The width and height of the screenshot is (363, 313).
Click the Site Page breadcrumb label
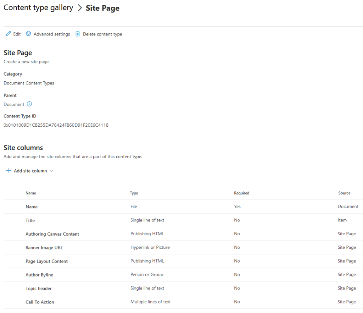pyautogui.click(x=102, y=8)
